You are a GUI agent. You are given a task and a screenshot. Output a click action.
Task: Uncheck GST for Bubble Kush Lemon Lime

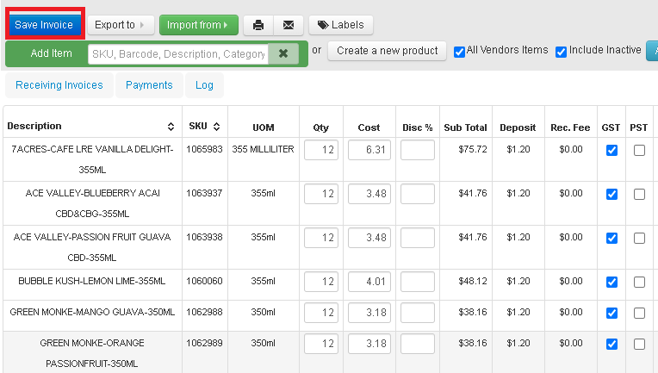coord(611,282)
